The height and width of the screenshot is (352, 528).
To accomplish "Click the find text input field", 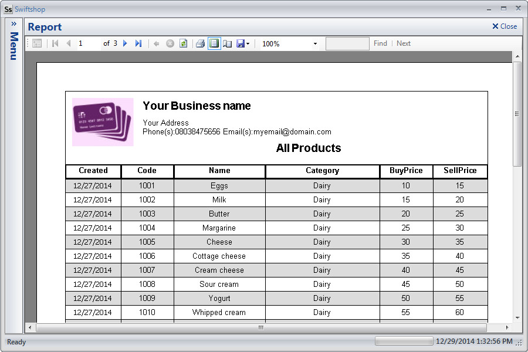I will click(x=347, y=43).
